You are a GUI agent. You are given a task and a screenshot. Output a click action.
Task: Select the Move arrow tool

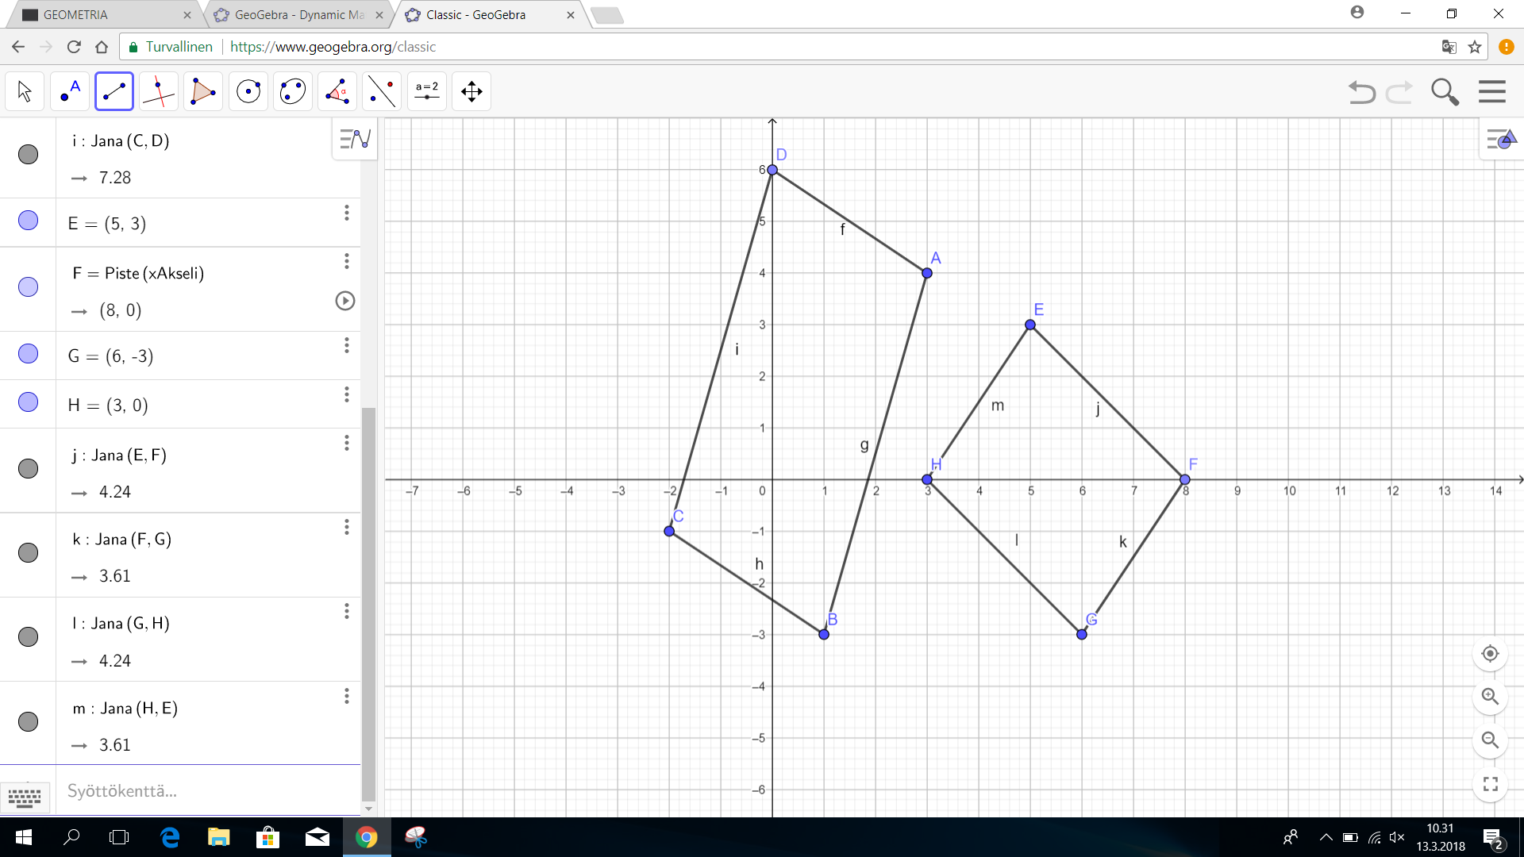pyautogui.click(x=25, y=92)
